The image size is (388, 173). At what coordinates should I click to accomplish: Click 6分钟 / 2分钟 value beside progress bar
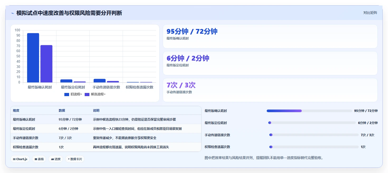[368, 123]
